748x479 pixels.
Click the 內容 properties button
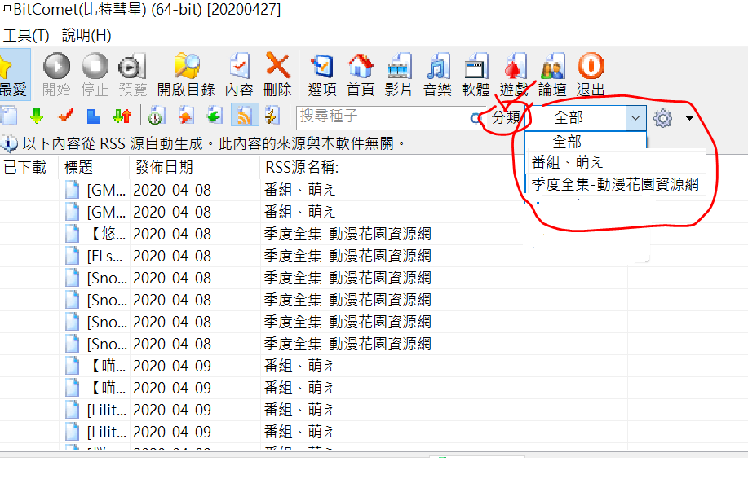point(239,74)
